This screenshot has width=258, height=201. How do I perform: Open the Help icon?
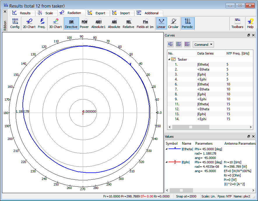[250, 23]
